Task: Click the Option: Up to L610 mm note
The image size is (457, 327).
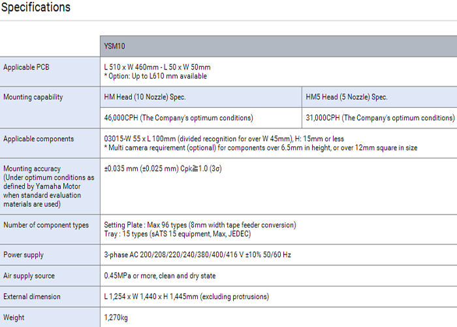Action: point(155,77)
